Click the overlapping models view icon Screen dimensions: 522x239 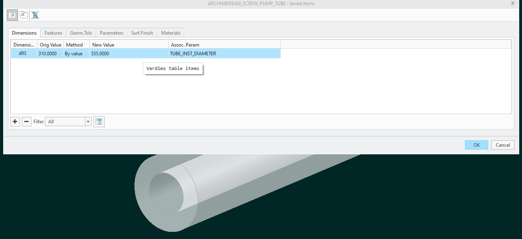(x=23, y=15)
